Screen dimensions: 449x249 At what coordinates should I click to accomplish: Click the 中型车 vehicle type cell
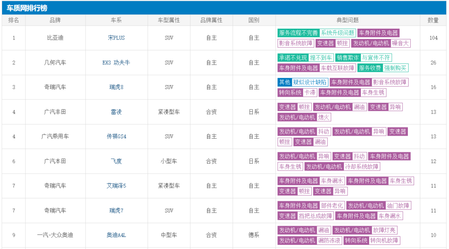click(x=169, y=235)
